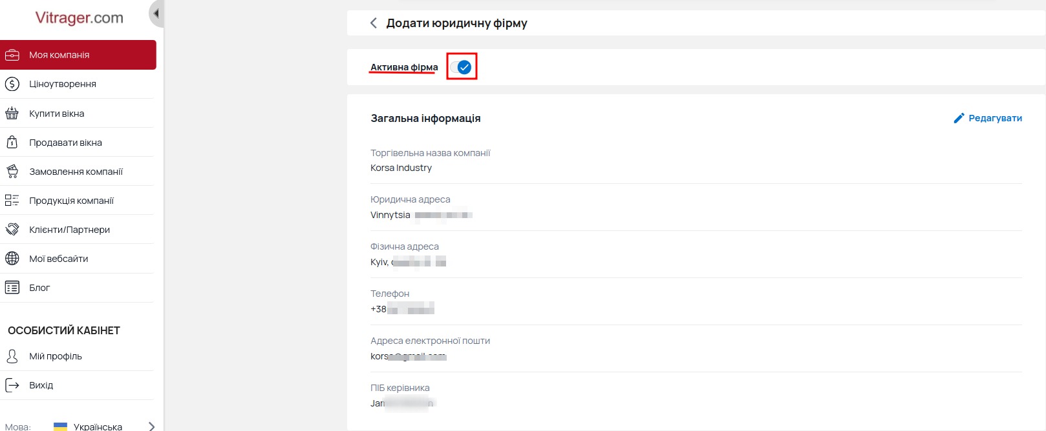The image size is (1046, 431).
Task: Open Мої вебсайти
Action: tap(58, 259)
